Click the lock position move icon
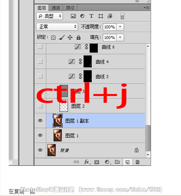Screen dimensions: 181x196 (x=70, y=38)
